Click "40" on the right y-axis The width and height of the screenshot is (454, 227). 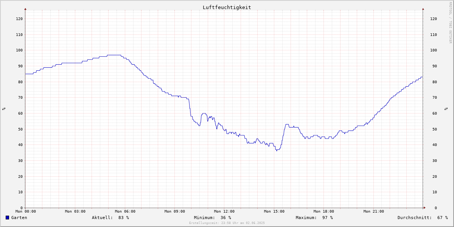coord(435,145)
